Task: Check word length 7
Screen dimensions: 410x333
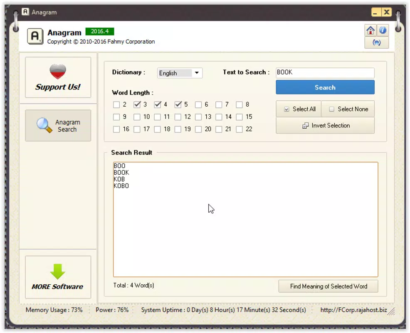Action: pyautogui.click(x=219, y=105)
